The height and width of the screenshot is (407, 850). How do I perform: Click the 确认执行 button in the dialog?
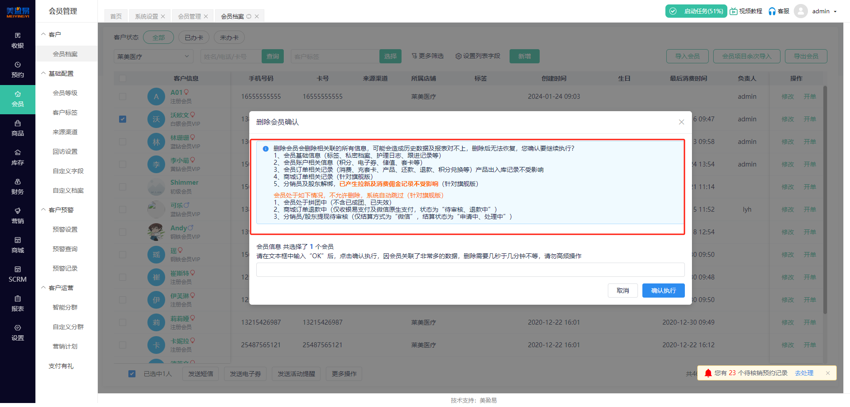click(x=663, y=291)
